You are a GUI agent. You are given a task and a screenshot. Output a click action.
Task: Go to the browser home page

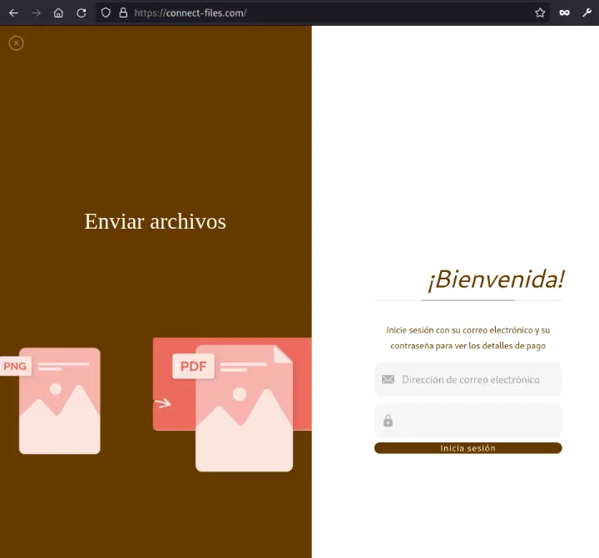[58, 12]
